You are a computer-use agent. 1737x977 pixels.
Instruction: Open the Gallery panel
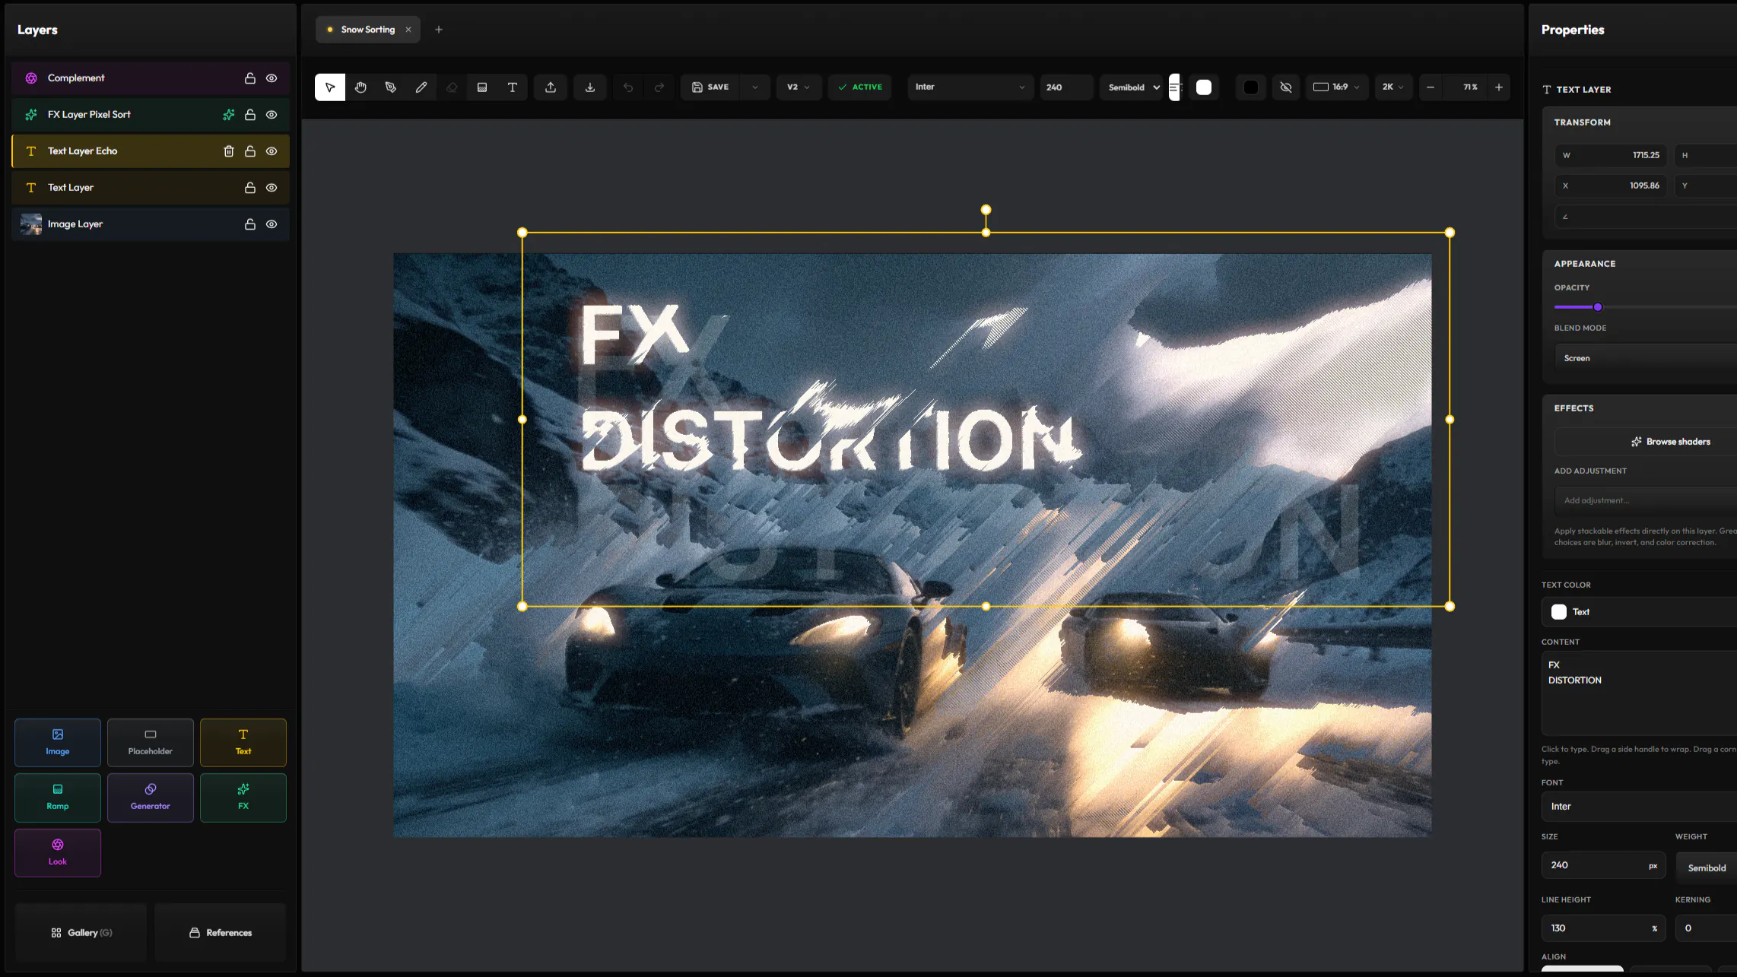coord(81,933)
